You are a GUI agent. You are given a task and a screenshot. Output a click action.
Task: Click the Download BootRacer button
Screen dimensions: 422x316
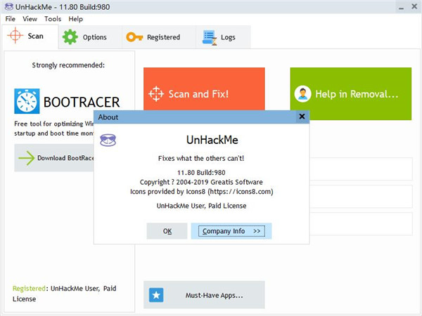[x=54, y=158]
